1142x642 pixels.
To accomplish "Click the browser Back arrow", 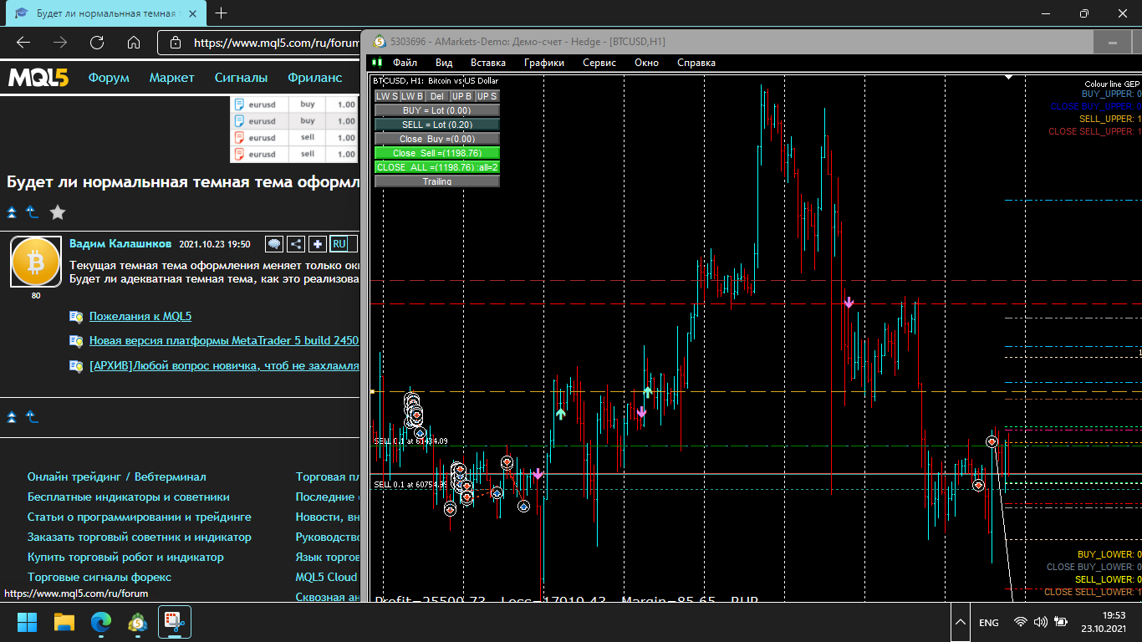I will click(23, 43).
